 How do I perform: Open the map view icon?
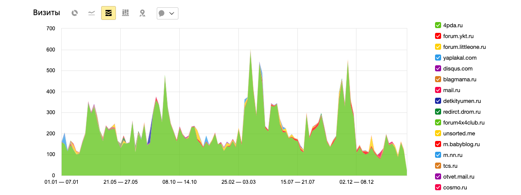click(142, 13)
